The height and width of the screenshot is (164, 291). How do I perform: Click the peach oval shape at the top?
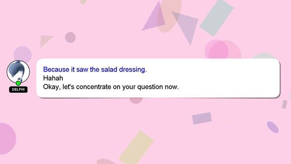[x=169, y=16]
